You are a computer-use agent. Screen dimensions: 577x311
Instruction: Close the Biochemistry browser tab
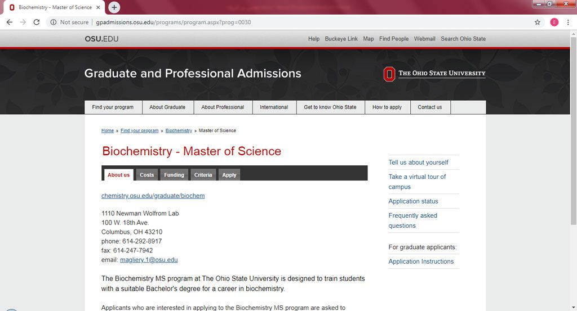(98, 7)
